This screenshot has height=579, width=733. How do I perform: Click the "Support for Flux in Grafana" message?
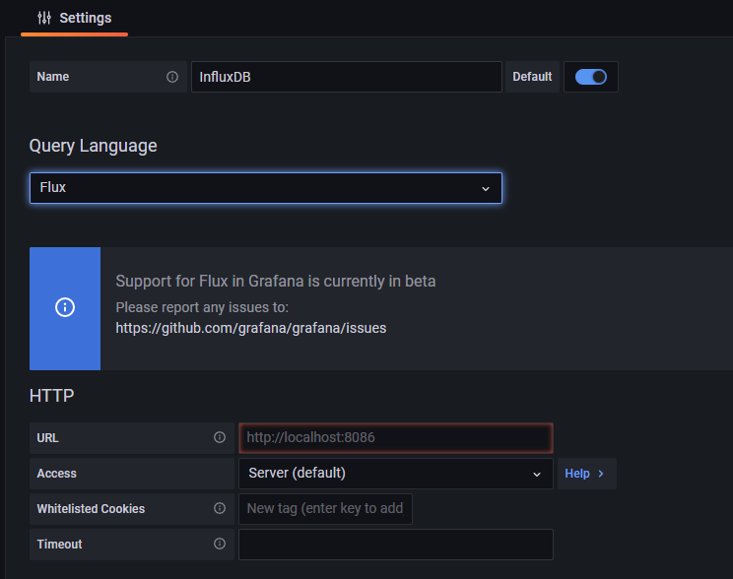click(x=276, y=281)
